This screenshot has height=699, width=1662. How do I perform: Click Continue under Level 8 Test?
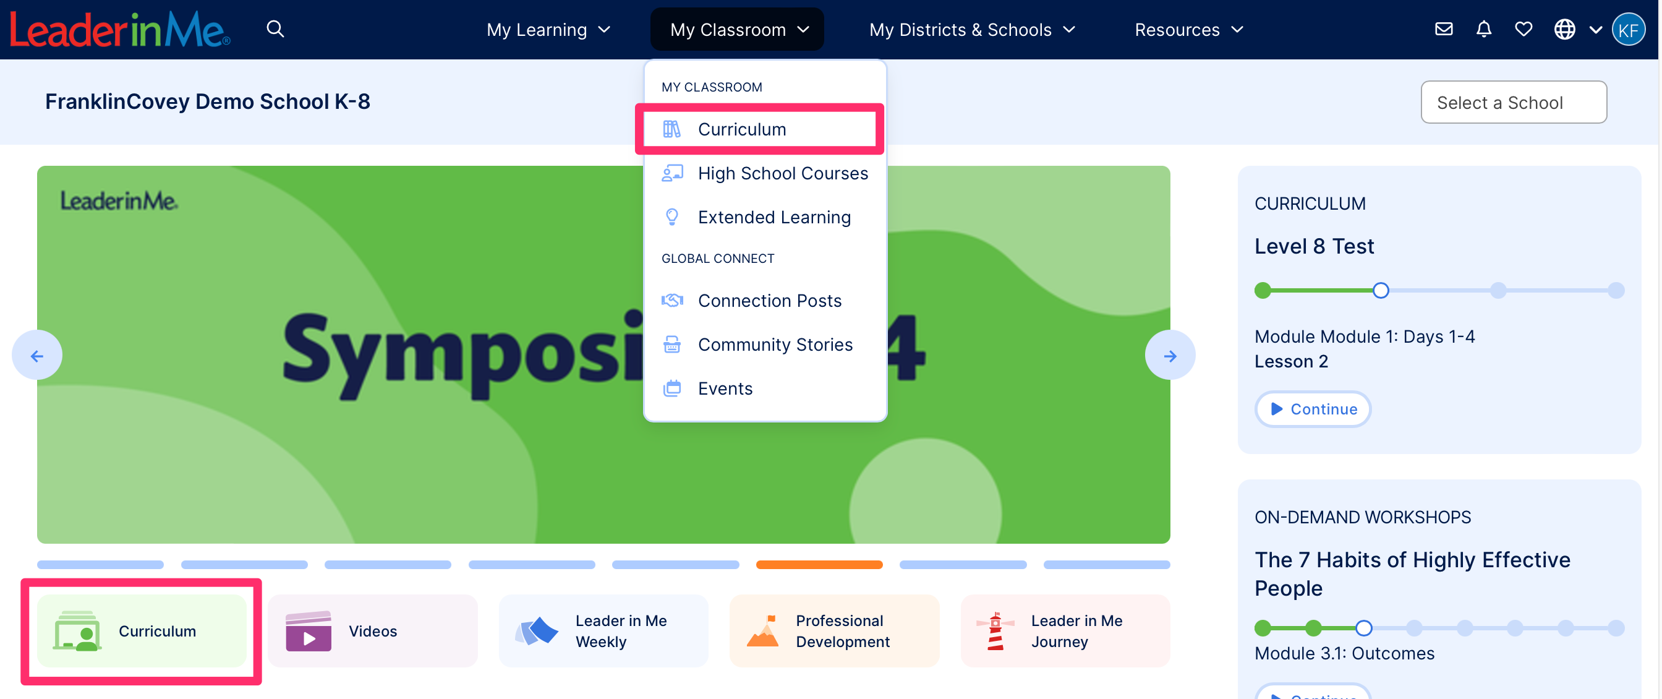(1312, 408)
